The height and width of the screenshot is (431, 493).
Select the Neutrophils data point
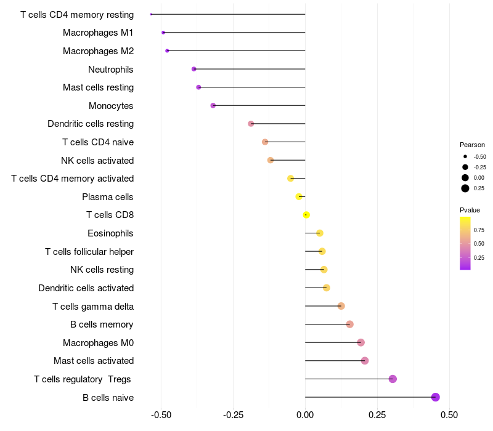[194, 69]
